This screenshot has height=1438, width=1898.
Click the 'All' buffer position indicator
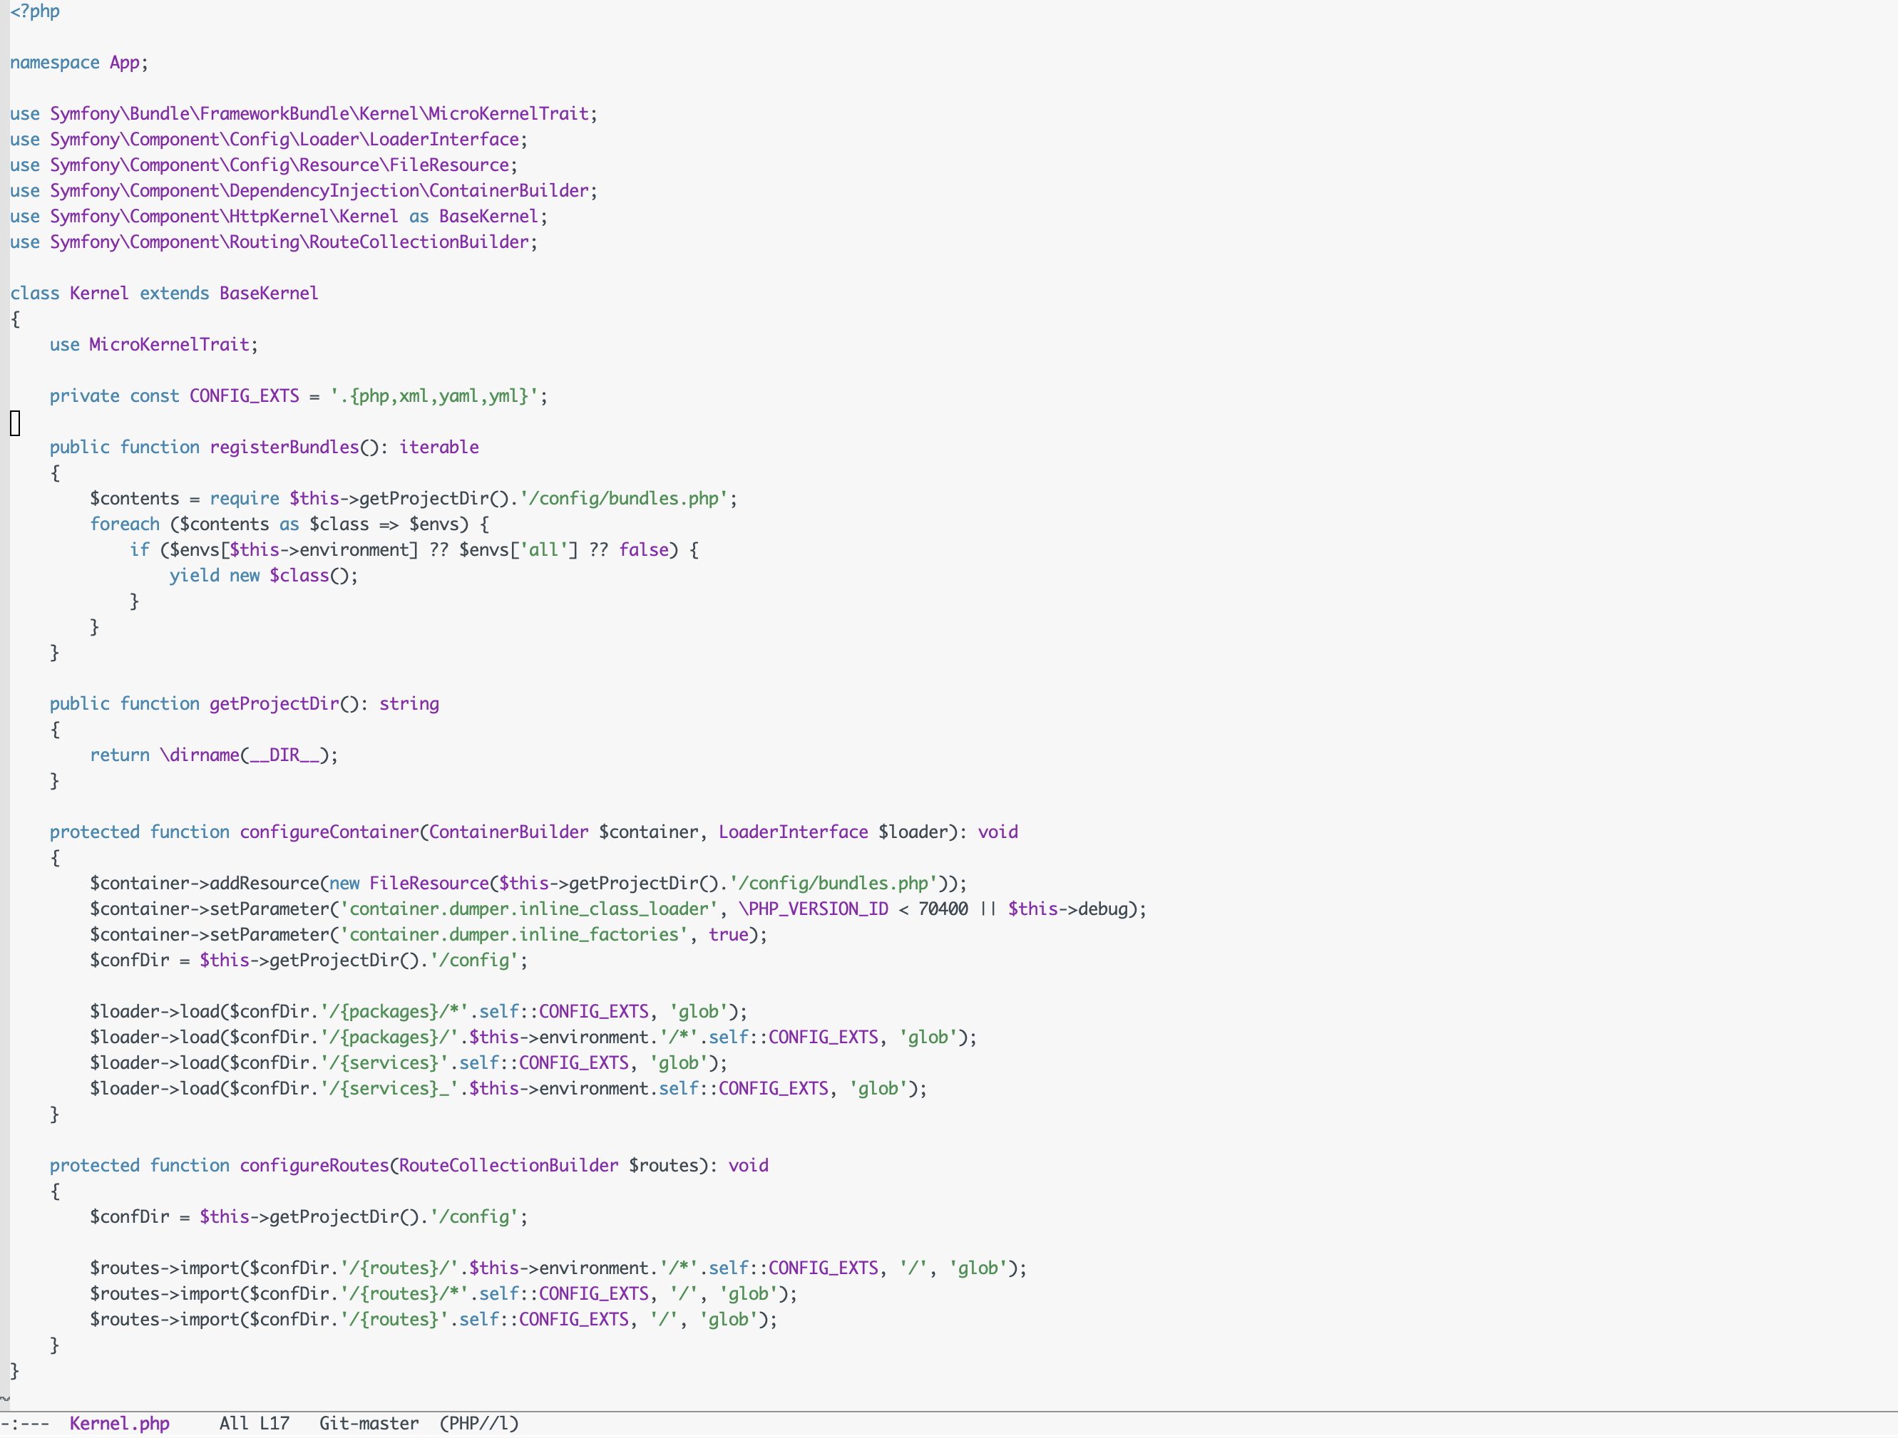tap(233, 1424)
